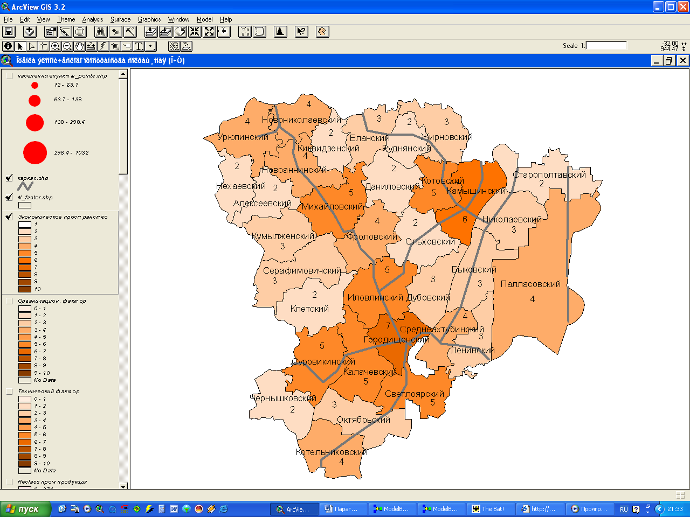Check the Reclass пром продукция theme checkbox
Image resolution: width=690 pixels, height=517 pixels.
click(x=9, y=482)
